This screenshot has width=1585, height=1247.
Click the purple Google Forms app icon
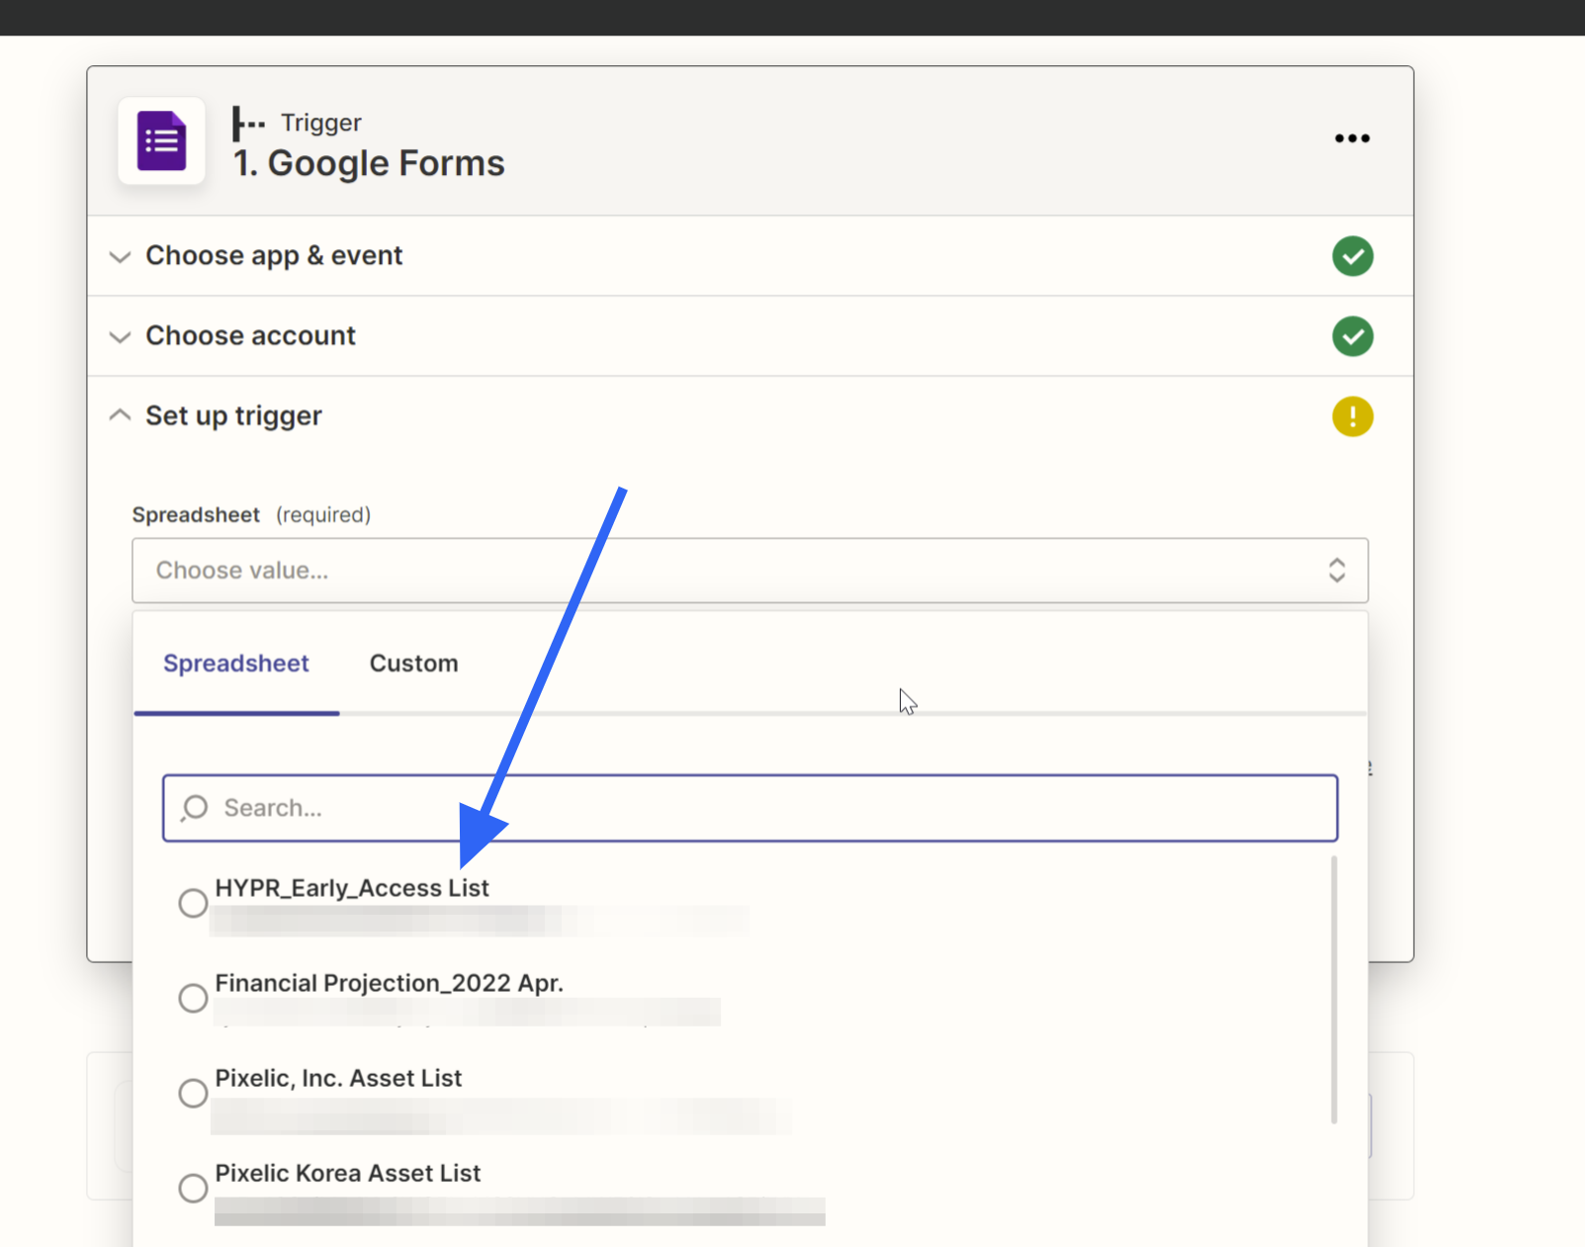tap(161, 140)
